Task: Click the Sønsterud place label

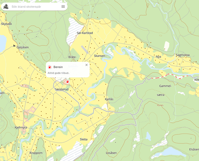Action: [61, 89]
